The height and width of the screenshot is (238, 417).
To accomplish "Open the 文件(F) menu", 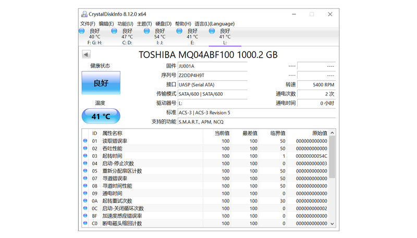I will pyautogui.click(x=88, y=23).
